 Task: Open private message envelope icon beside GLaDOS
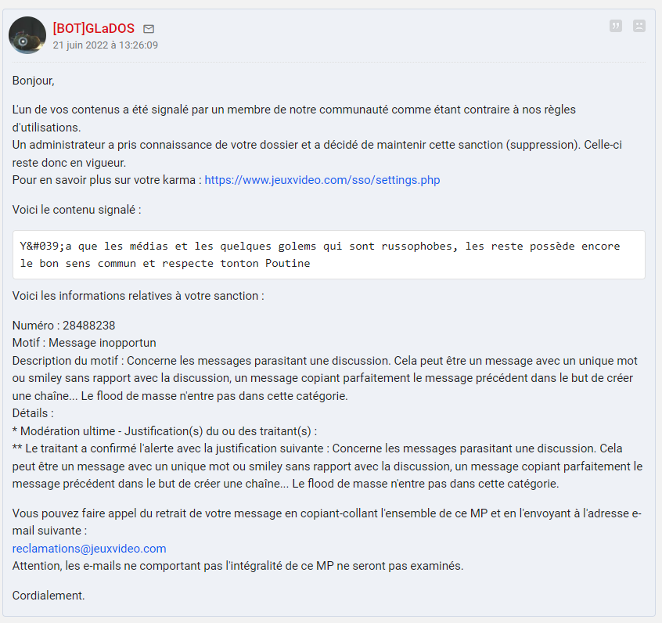point(149,29)
